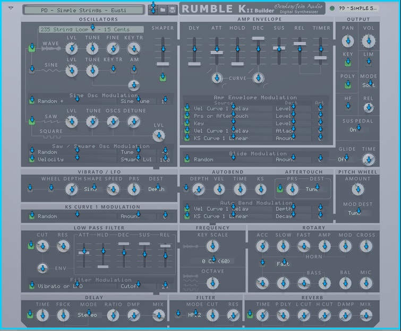Open the '235 String Loop 2' wave selector

point(91,29)
